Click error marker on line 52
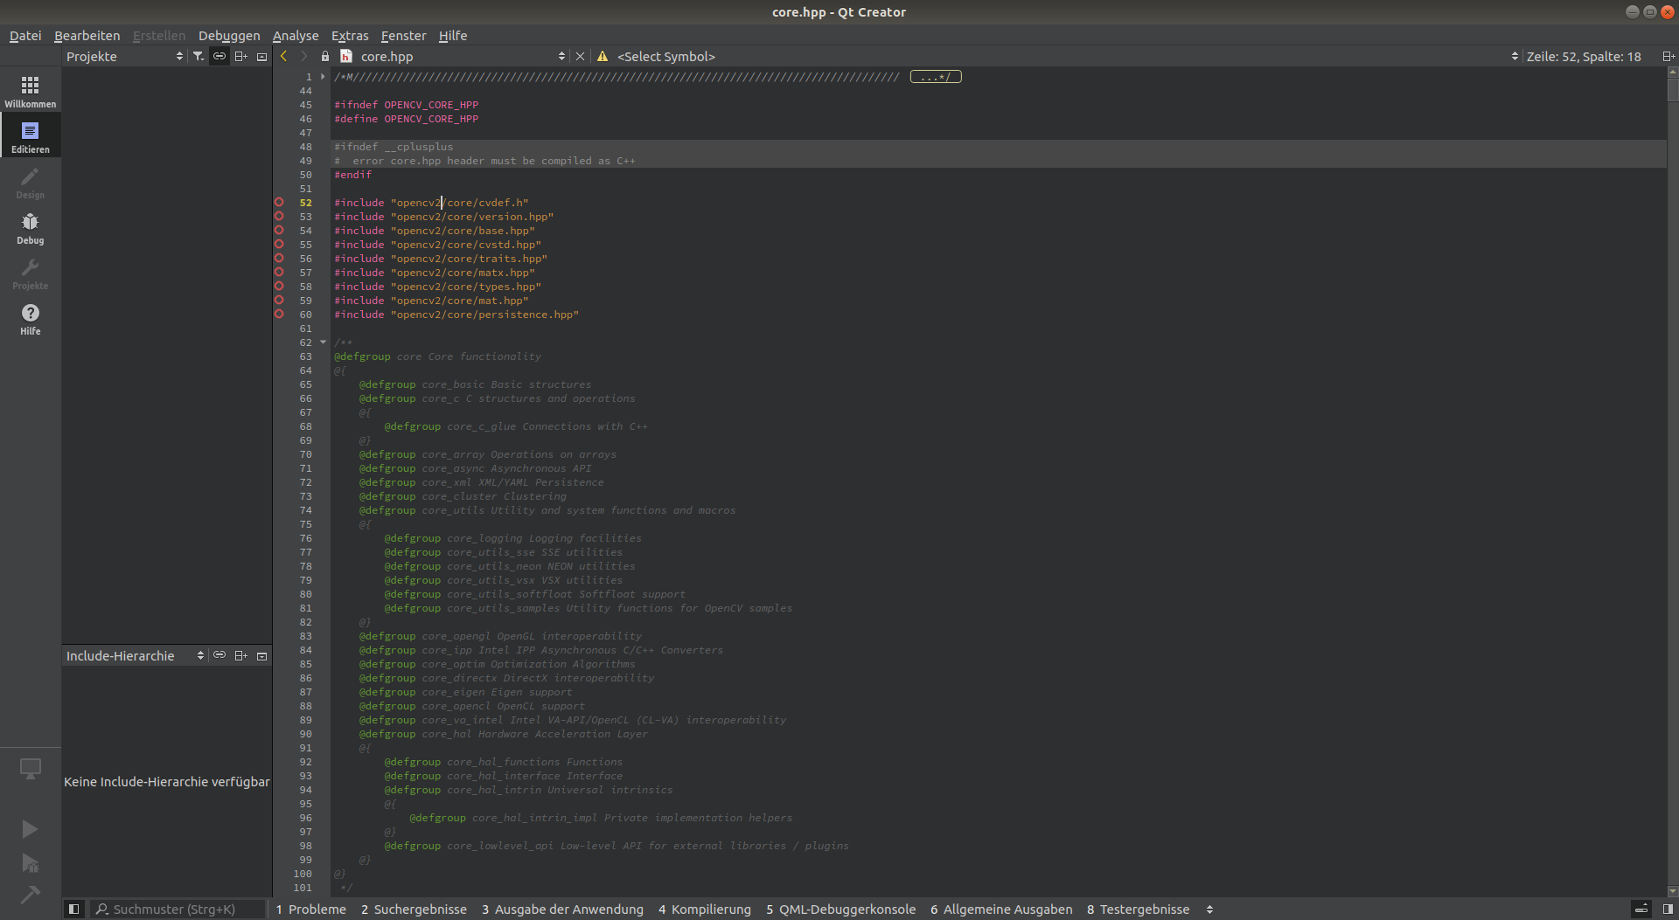This screenshot has width=1679, height=920. click(x=279, y=202)
